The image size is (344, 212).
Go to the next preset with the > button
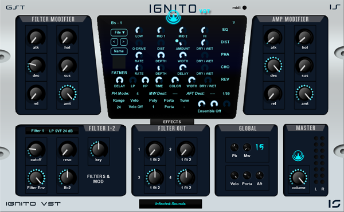tap(123, 42)
